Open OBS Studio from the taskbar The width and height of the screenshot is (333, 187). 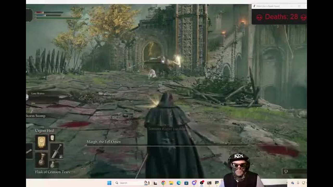[x=202, y=183]
